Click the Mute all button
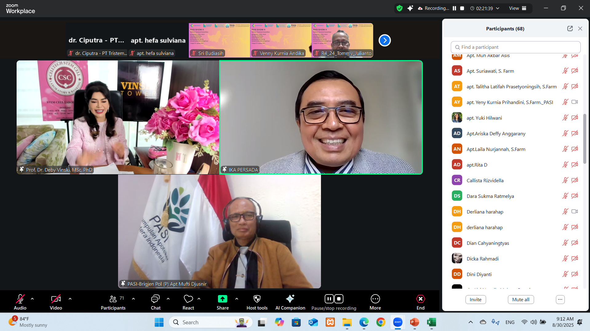Screen dimensions: 590x331 [x=521, y=299]
